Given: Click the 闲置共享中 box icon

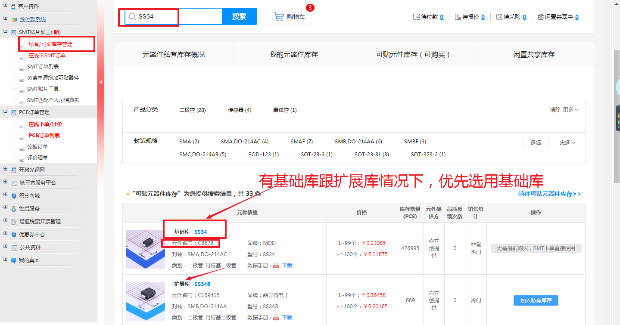Looking at the screenshot, I should click(540, 17).
